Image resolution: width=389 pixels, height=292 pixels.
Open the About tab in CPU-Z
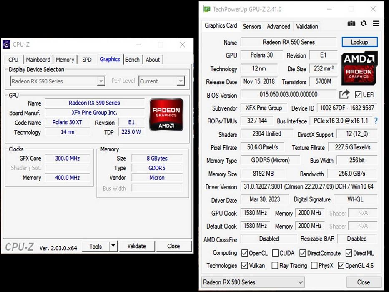153,60
